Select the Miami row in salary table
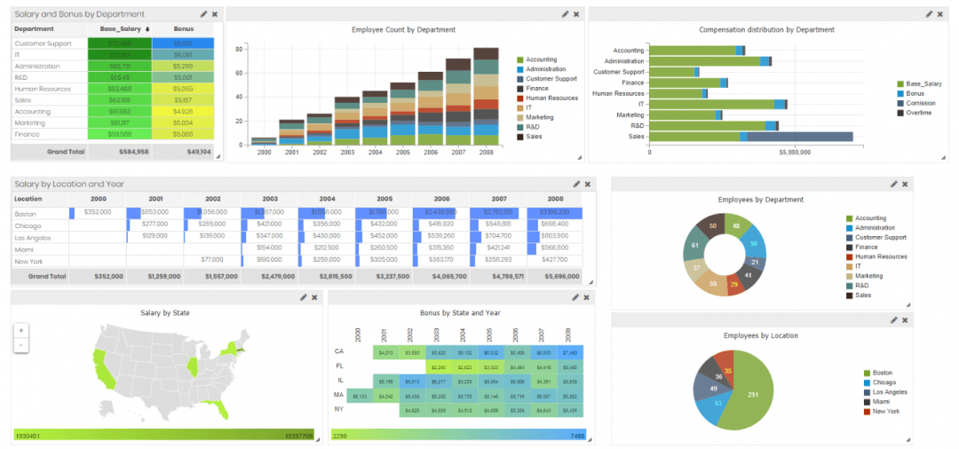959x449 pixels. coord(297,249)
